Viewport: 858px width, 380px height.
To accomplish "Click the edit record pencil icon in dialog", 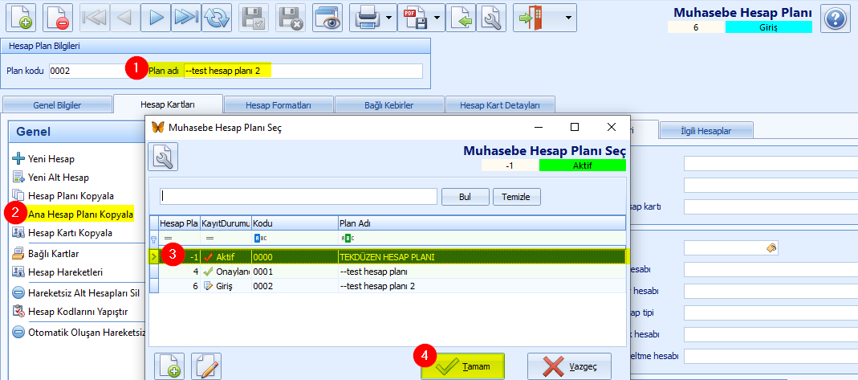I will click(205, 366).
